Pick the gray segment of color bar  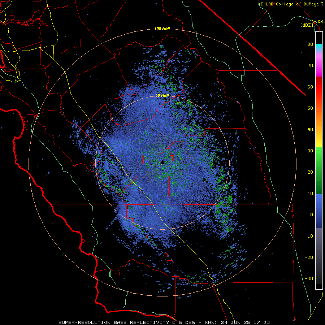pos(319,256)
